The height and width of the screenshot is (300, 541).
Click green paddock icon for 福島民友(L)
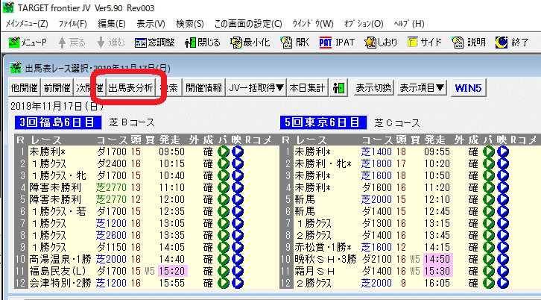[224, 272]
